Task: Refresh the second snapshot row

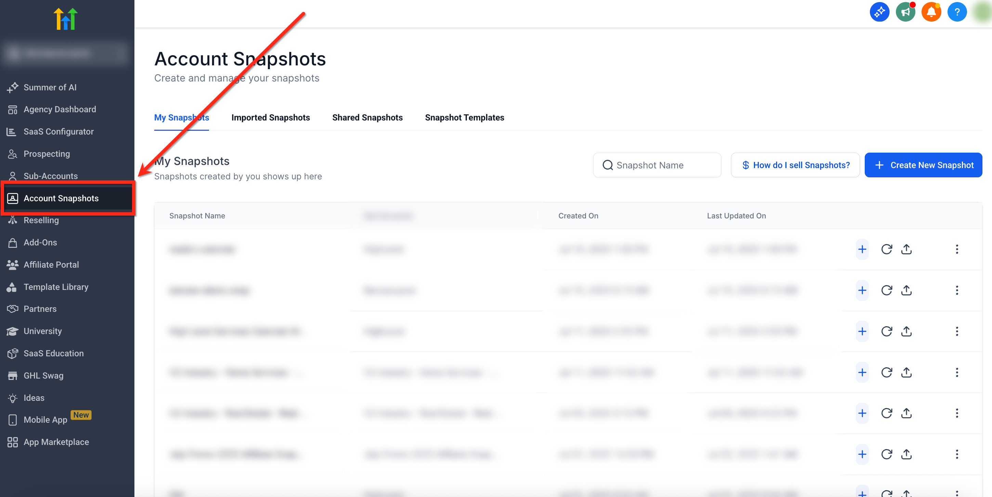Action: click(887, 290)
